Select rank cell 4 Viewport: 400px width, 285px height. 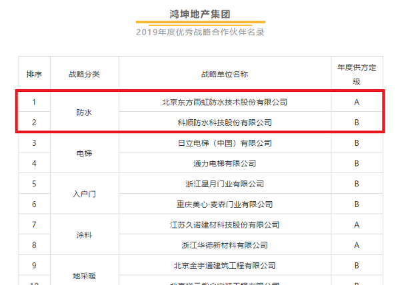(x=34, y=164)
